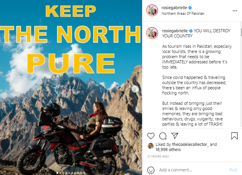The width and height of the screenshot is (242, 175).
Task: Open emoji picker smiley icon
Action: 151,170
